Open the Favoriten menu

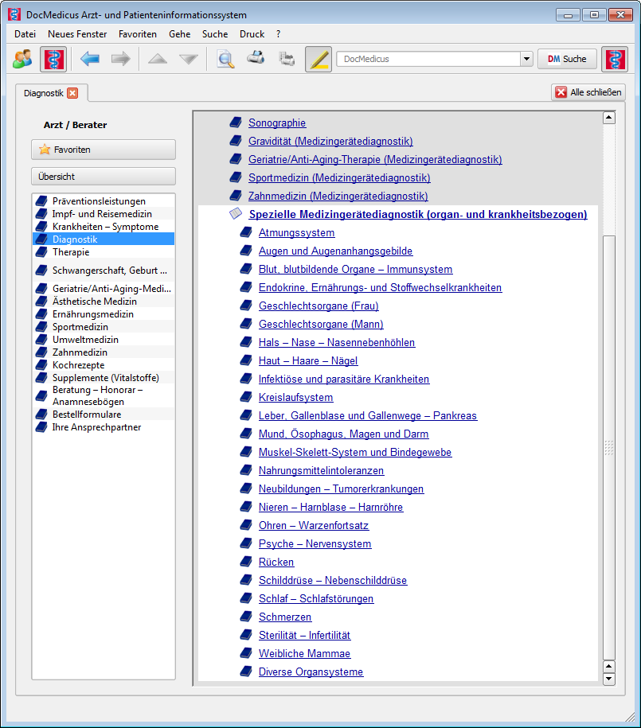pyautogui.click(x=138, y=34)
